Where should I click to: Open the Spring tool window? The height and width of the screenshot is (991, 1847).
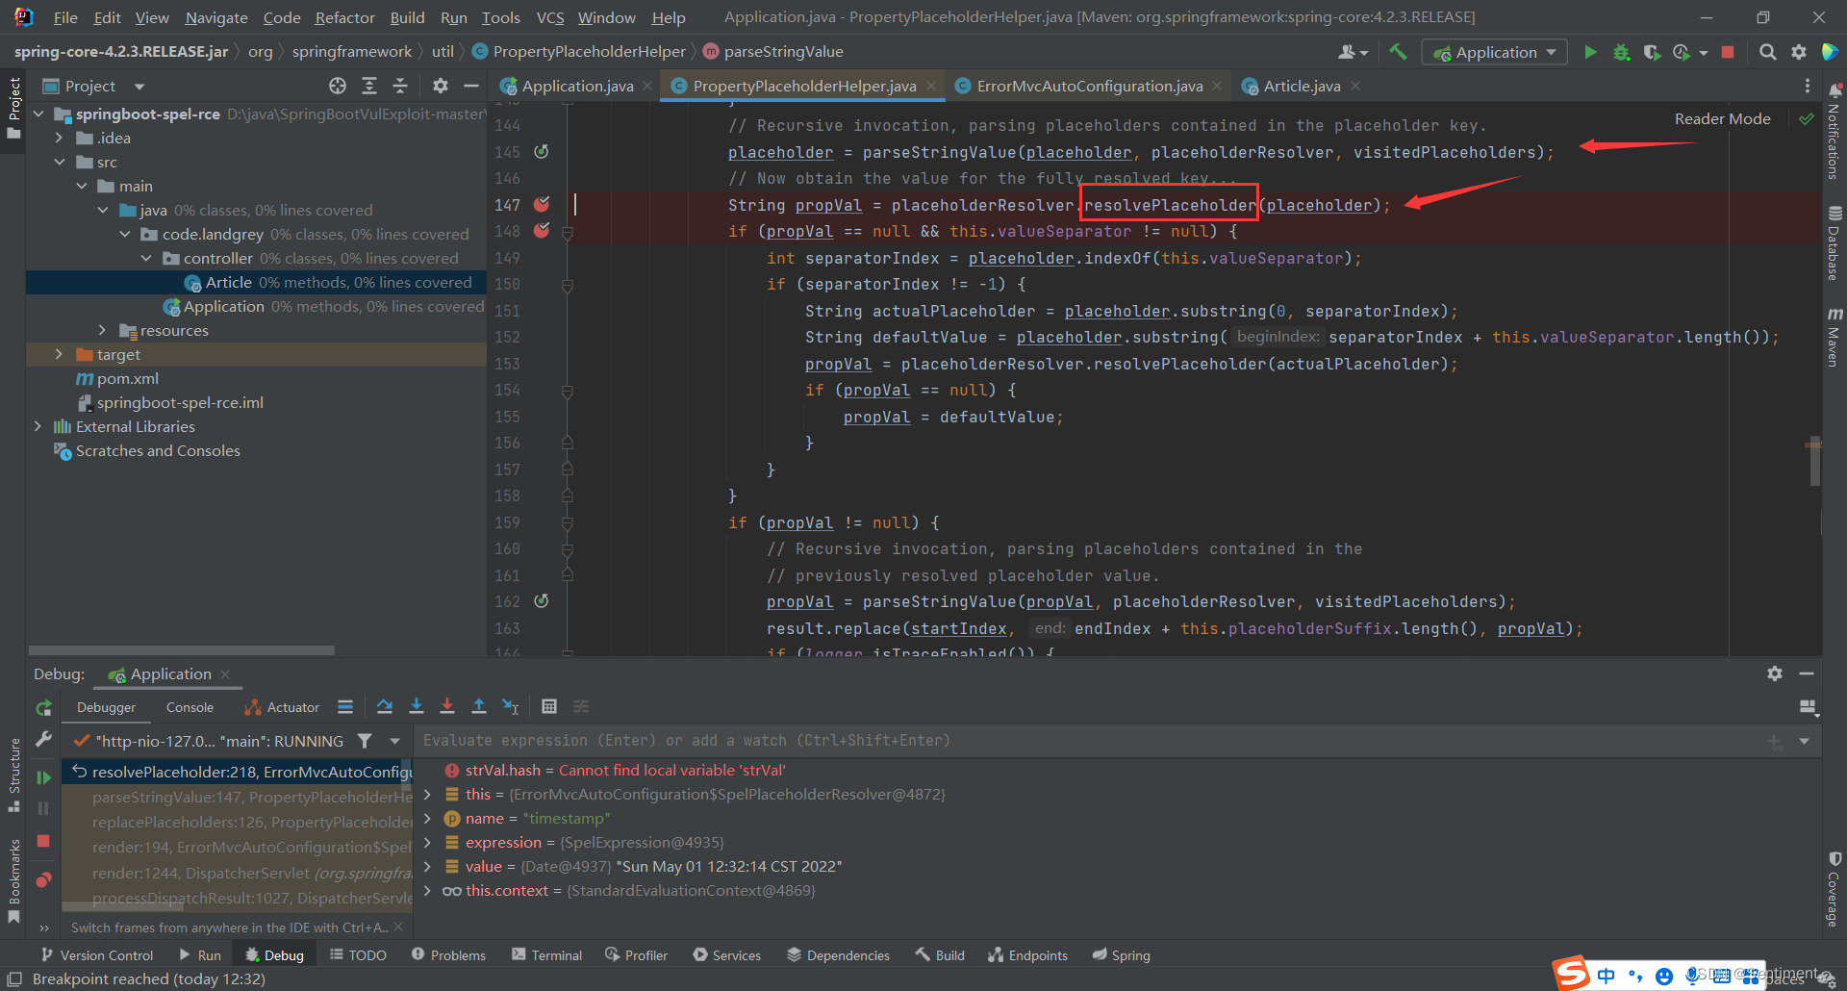(x=1122, y=954)
